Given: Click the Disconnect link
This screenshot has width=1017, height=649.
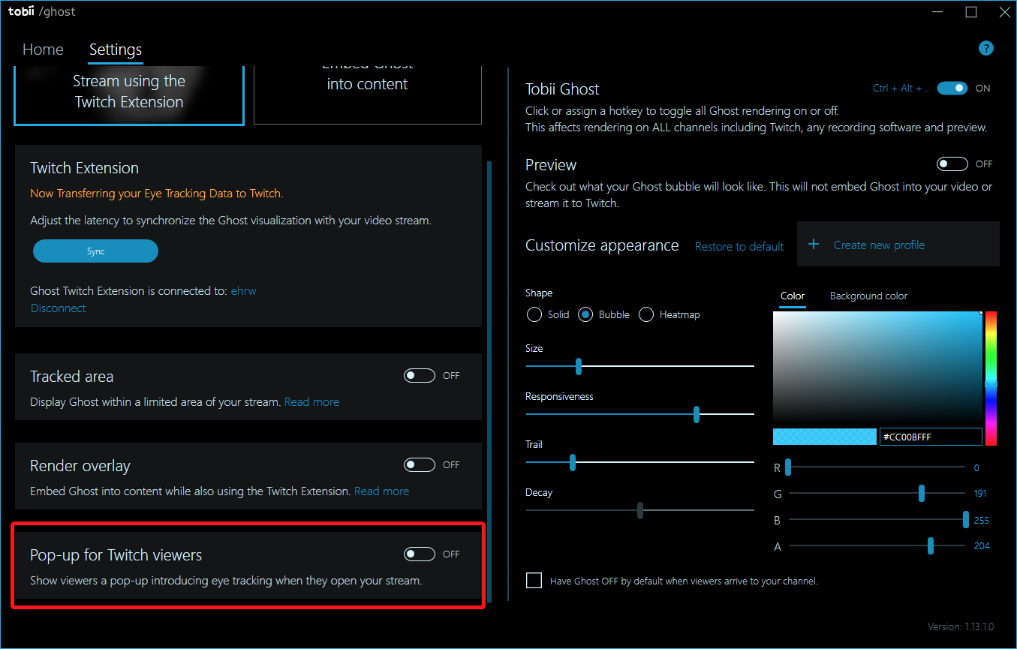Looking at the screenshot, I should [x=59, y=308].
